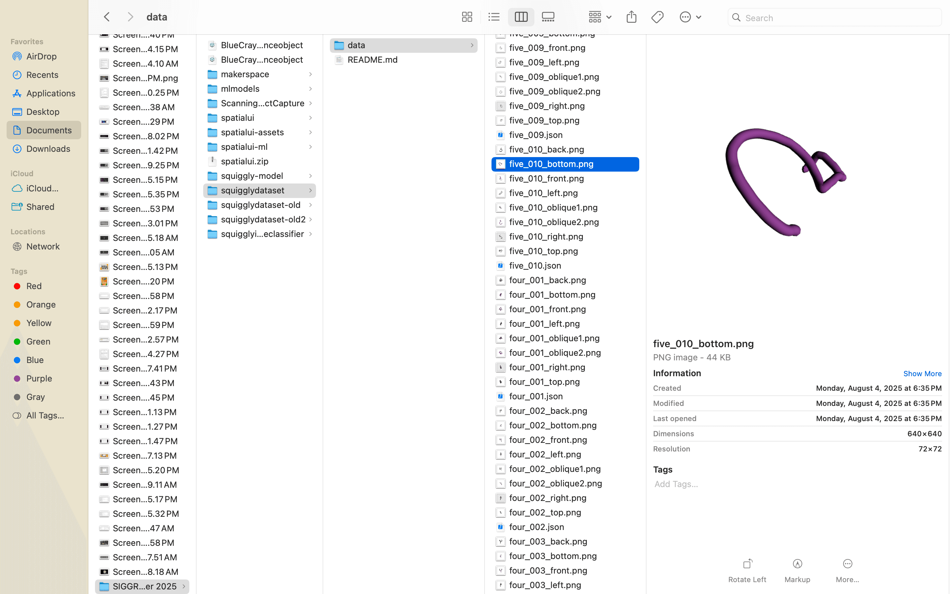Expand the squiggly-model folder chevron
950x594 pixels.
pos(310,176)
